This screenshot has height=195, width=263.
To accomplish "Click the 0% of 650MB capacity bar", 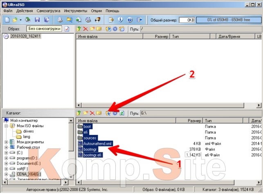I will 229,20.
